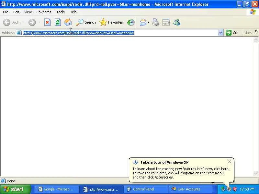The image size is (259, 194).
Task: Go to the Home page icon
Action: click(x=68, y=22)
